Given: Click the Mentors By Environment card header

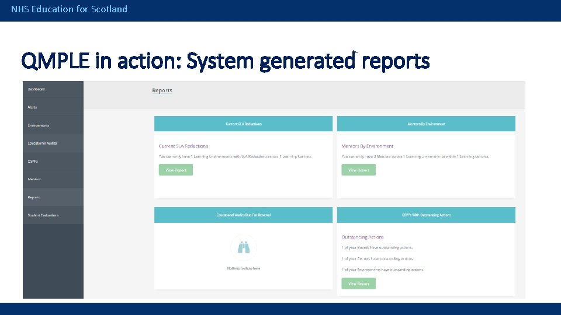Looking at the screenshot, I should tap(426, 124).
